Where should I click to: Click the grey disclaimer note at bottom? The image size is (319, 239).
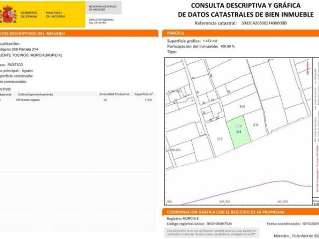point(212,233)
